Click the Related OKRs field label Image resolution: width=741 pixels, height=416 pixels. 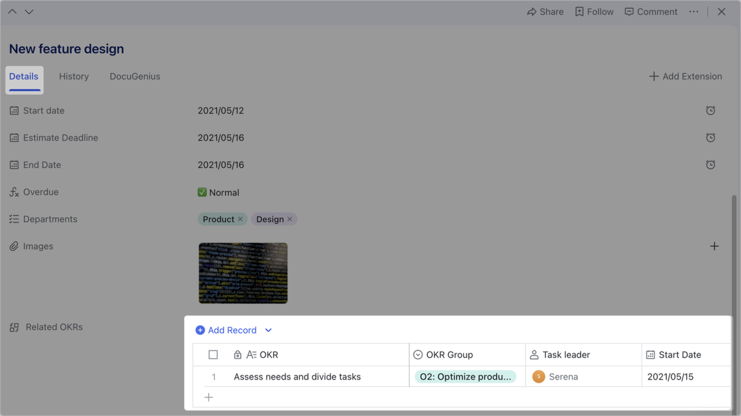point(54,327)
